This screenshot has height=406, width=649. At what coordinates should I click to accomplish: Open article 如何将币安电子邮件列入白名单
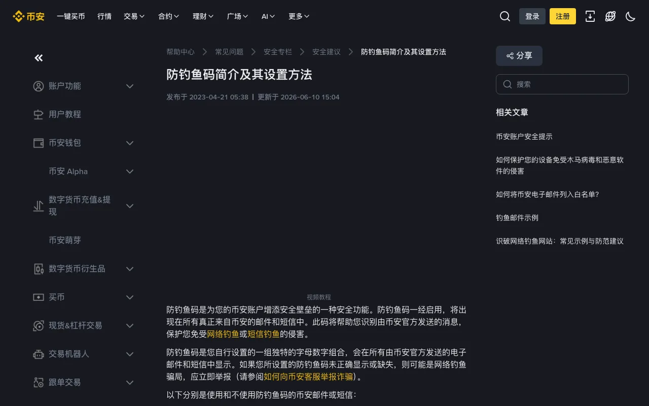point(548,194)
